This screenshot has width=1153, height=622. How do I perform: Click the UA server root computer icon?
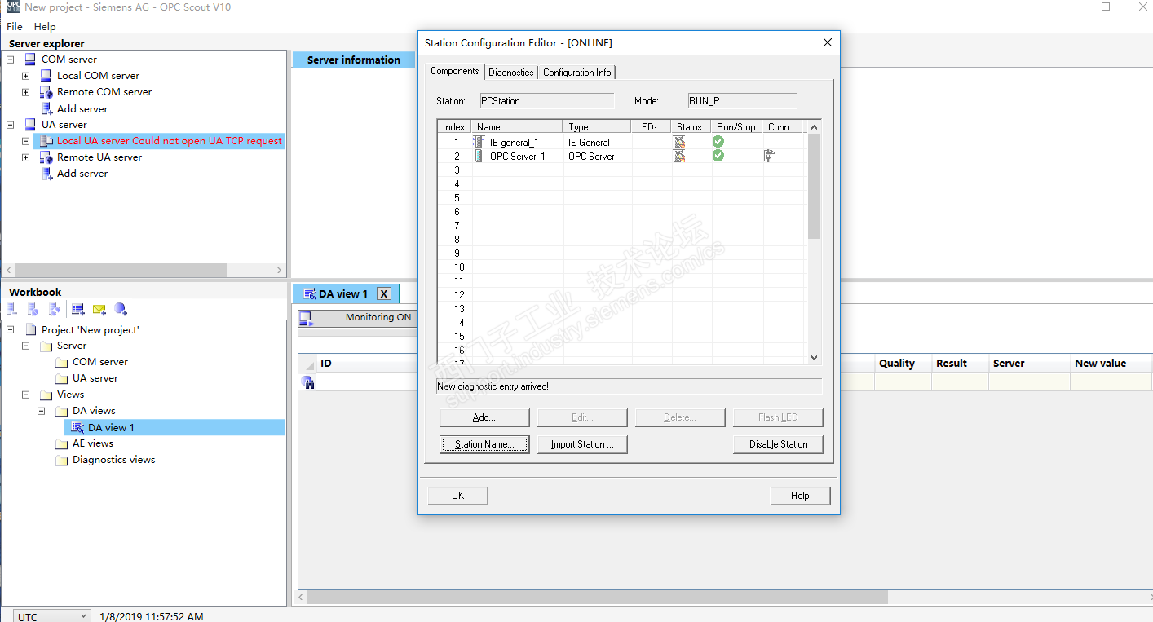point(30,125)
